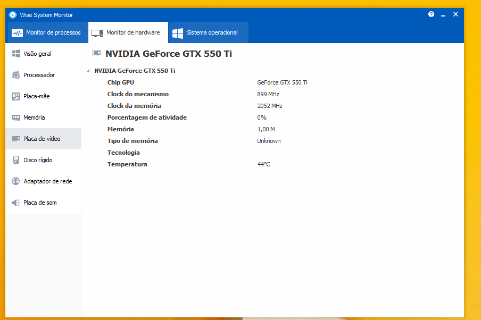Viewport: 481px width, 320px height.
Task: Click the GeForce GTX 550 Ti chip value
Action: pos(282,82)
